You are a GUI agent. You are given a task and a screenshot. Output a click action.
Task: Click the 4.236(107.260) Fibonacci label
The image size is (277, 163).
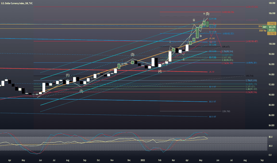click(x=251, y=7)
